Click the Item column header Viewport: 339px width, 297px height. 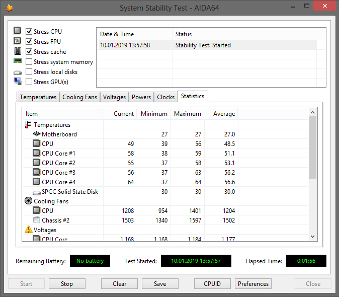(63, 114)
